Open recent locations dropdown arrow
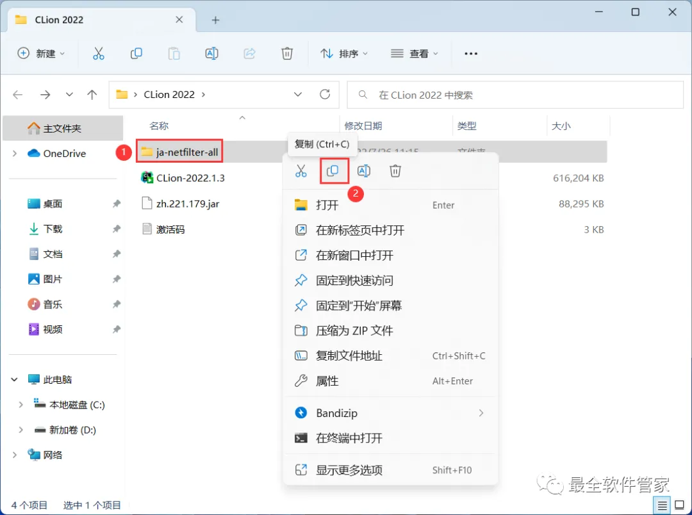The width and height of the screenshot is (692, 515). tap(69, 94)
